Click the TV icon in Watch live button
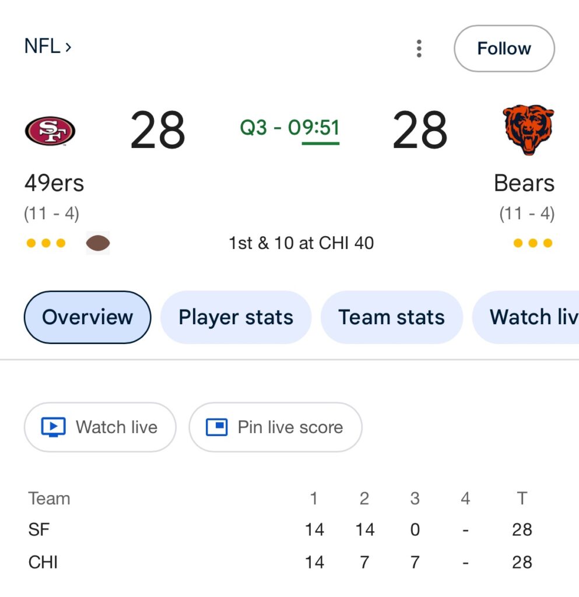 pos(54,427)
